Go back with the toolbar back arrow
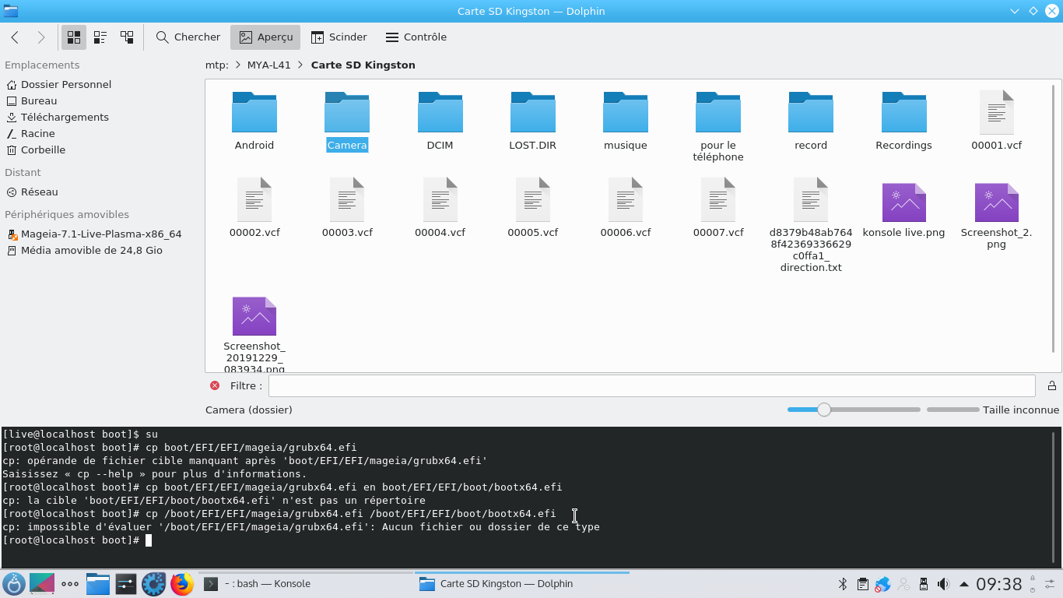The width and height of the screenshot is (1063, 598). click(x=15, y=37)
